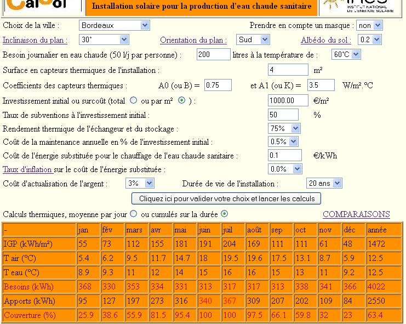Select 'moyenne par jour' radio button
This screenshot has height=324, width=406.
[133, 214]
